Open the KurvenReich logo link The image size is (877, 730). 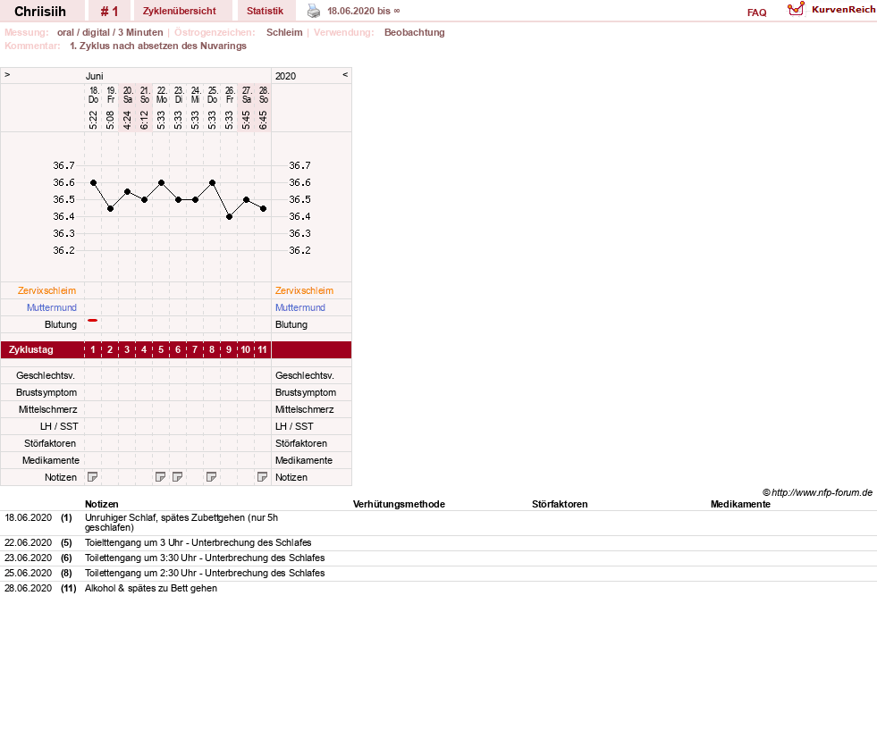tap(831, 10)
